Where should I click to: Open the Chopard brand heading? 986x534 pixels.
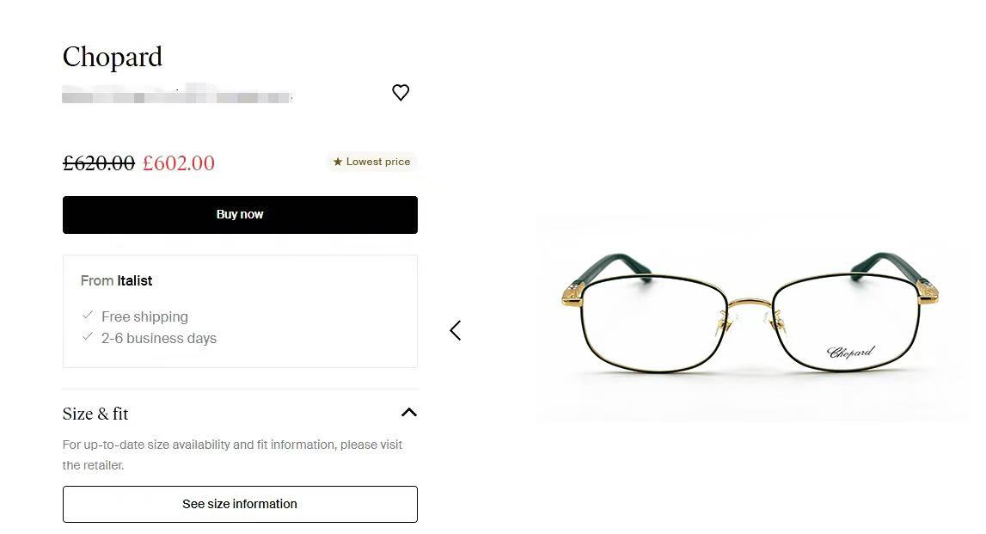tap(113, 58)
